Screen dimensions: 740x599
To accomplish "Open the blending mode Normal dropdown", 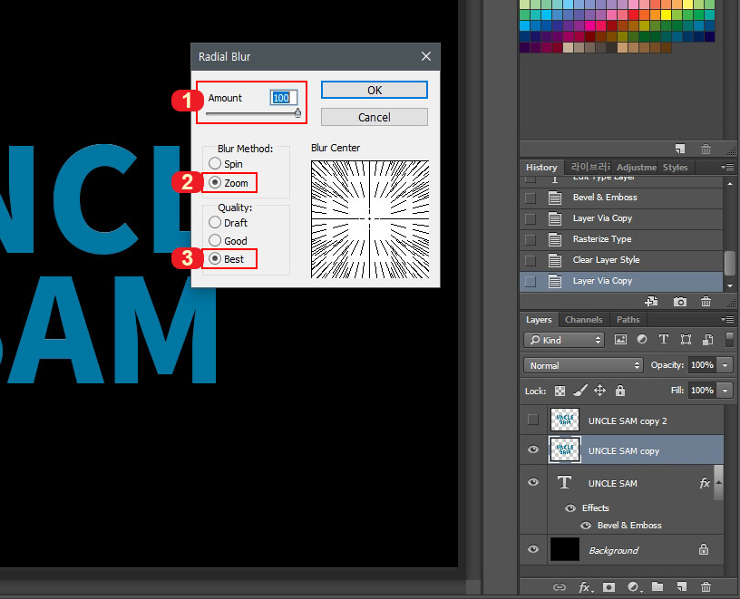I will (583, 365).
